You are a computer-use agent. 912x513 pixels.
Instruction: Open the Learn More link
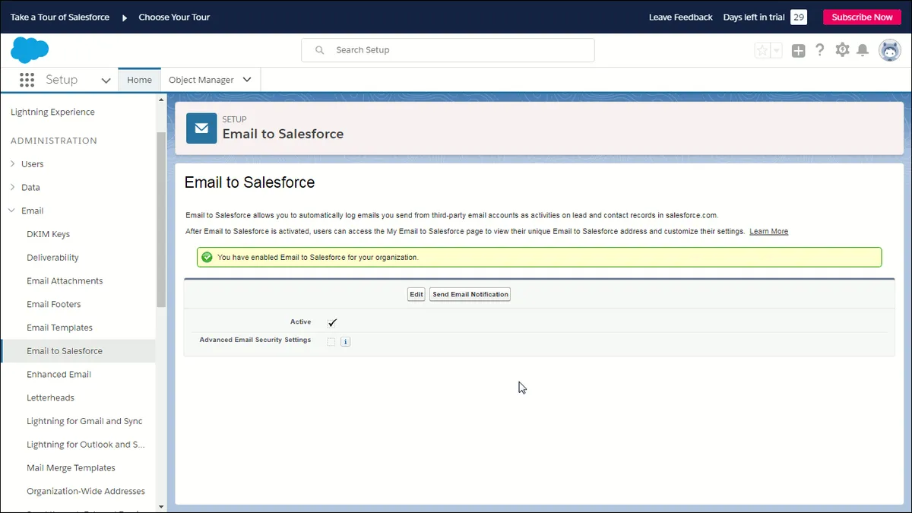(768, 231)
